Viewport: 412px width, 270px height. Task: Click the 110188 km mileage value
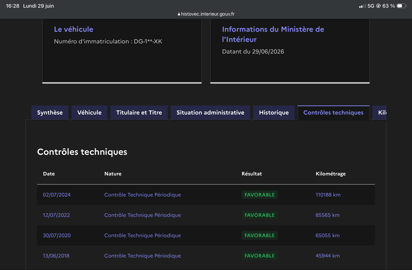click(x=328, y=195)
